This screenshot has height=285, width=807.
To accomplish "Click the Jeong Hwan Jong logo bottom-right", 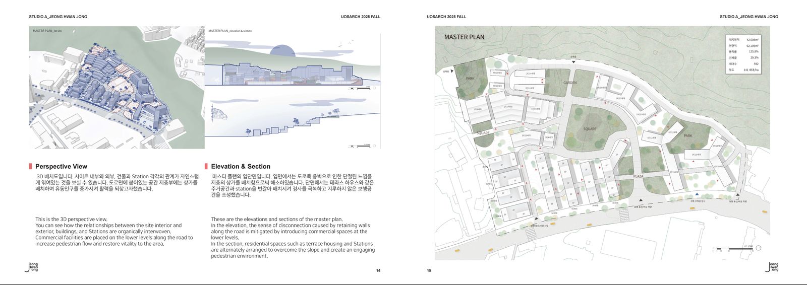I will pyautogui.click(x=773, y=267).
